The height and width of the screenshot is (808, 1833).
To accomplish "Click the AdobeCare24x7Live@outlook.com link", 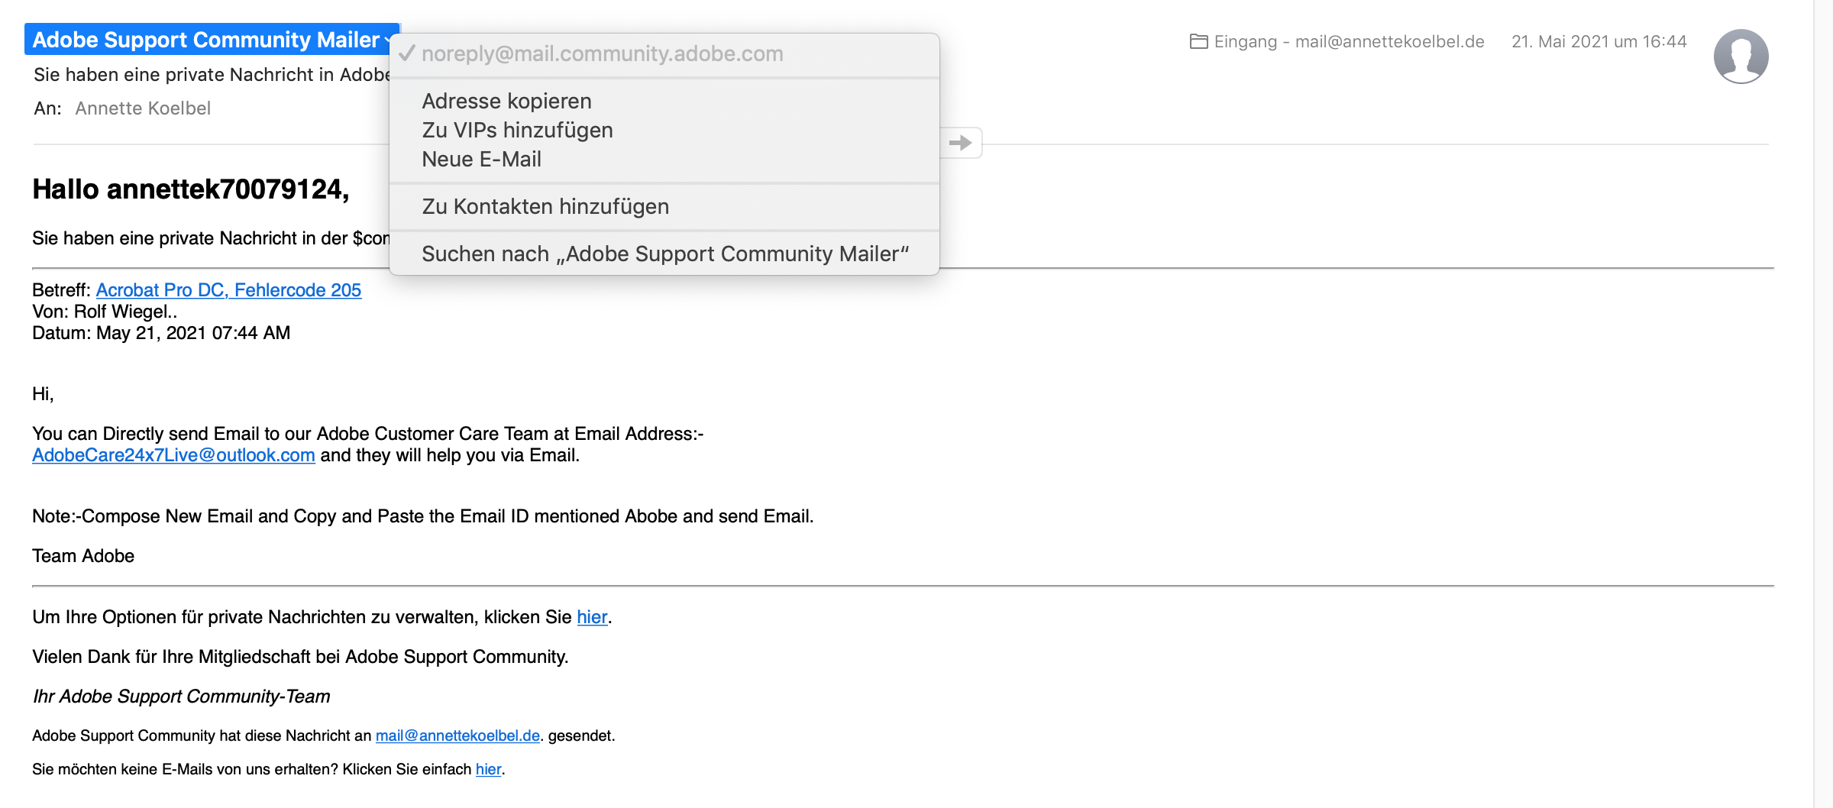I will [x=173, y=455].
